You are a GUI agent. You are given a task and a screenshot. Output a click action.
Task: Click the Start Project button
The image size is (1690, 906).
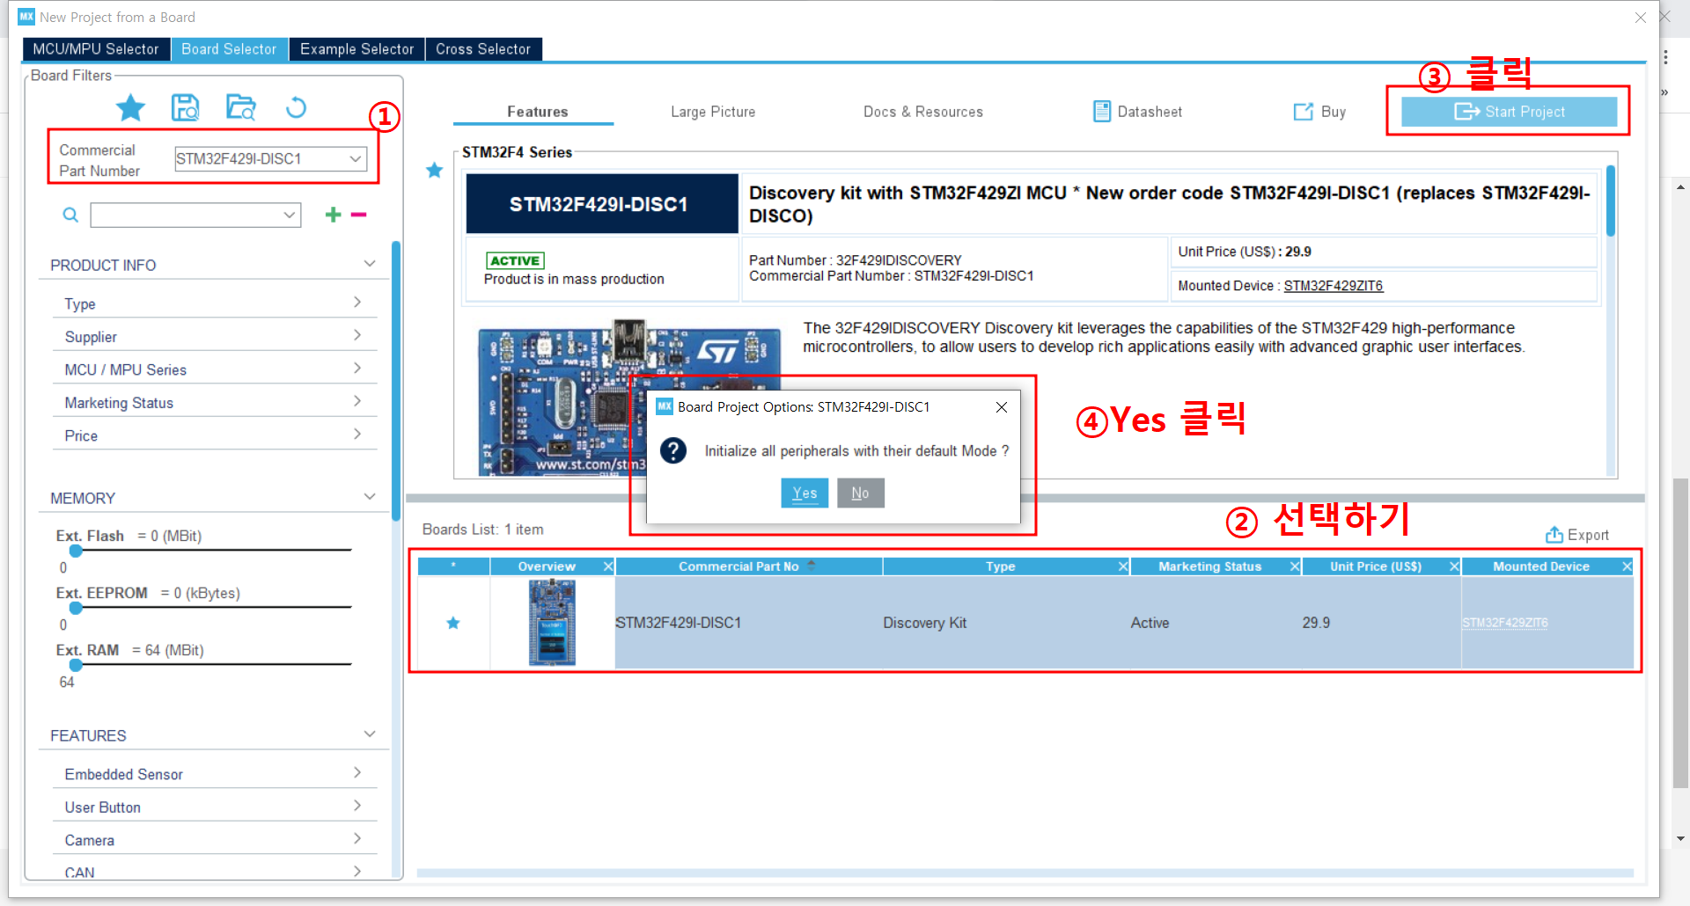pyautogui.click(x=1509, y=112)
